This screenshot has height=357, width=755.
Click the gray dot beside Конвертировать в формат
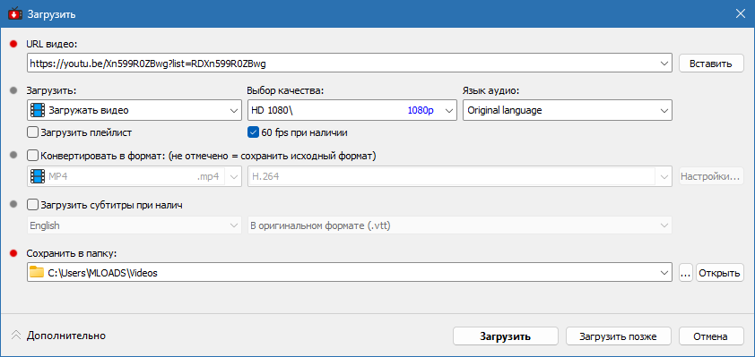pos(13,156)
